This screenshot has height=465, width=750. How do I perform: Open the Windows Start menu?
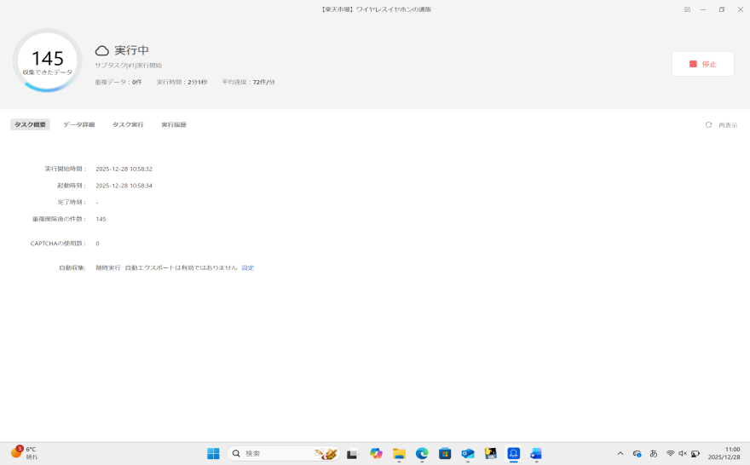click(213, 453)
